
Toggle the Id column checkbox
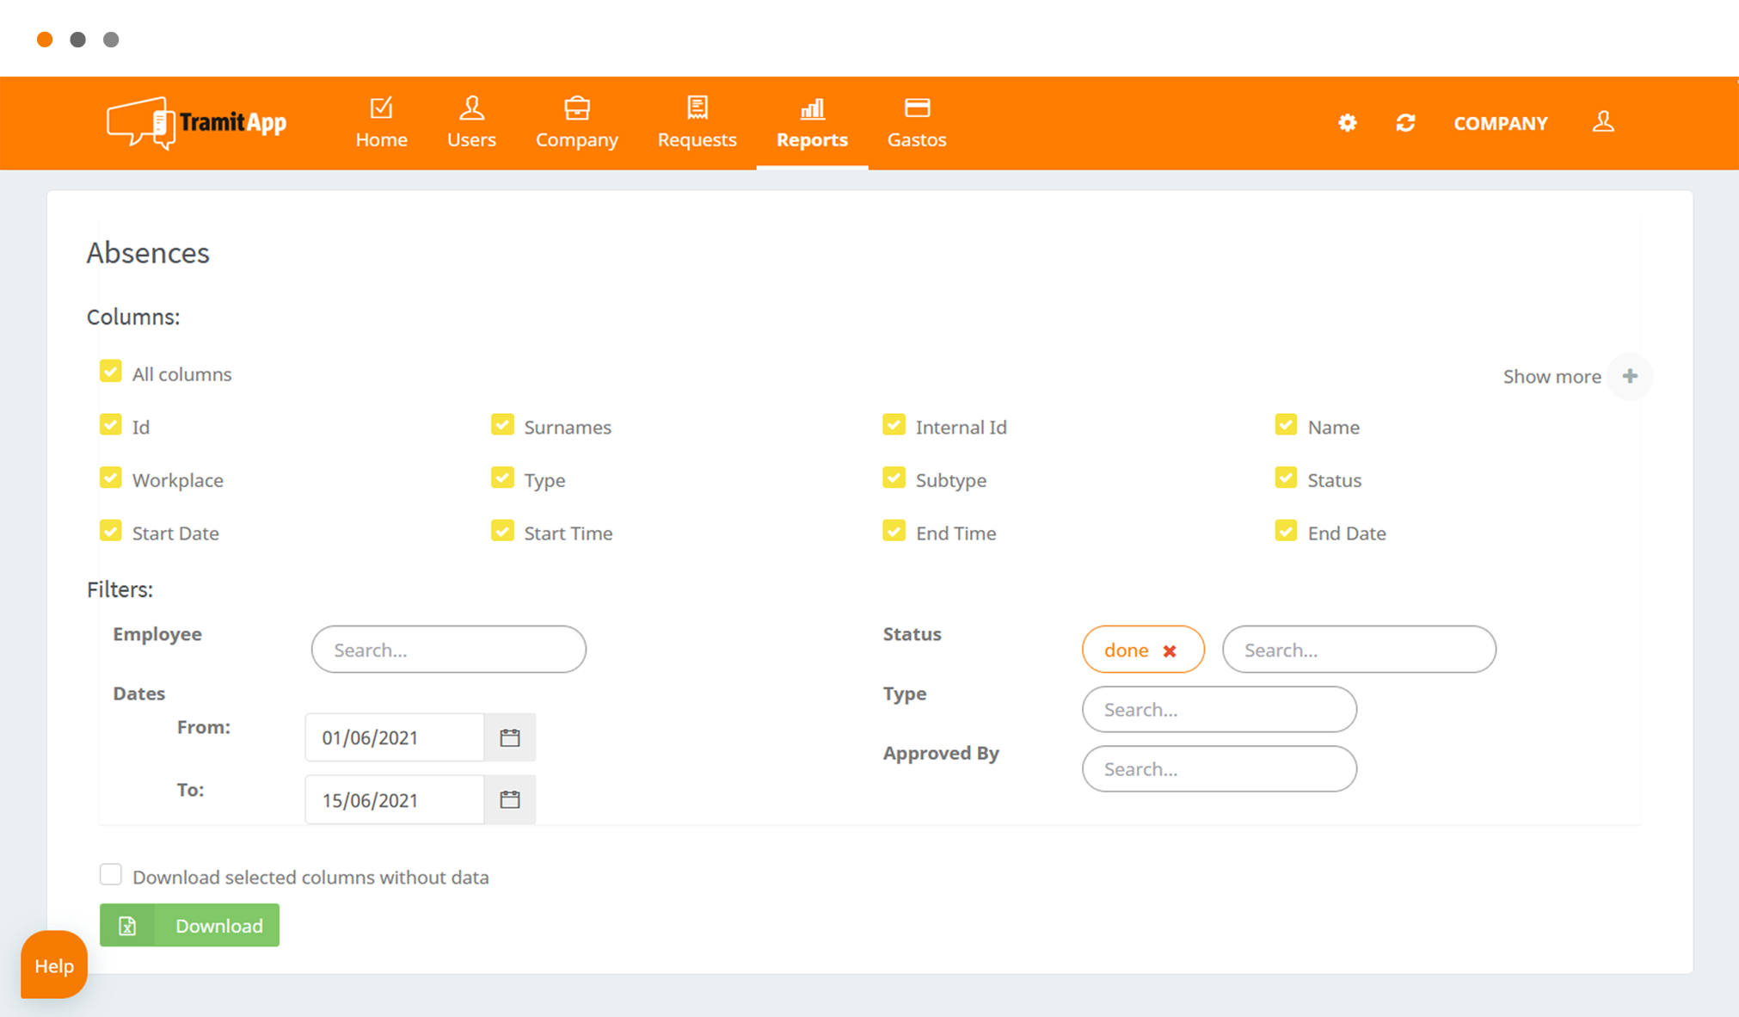pos(111,424)
